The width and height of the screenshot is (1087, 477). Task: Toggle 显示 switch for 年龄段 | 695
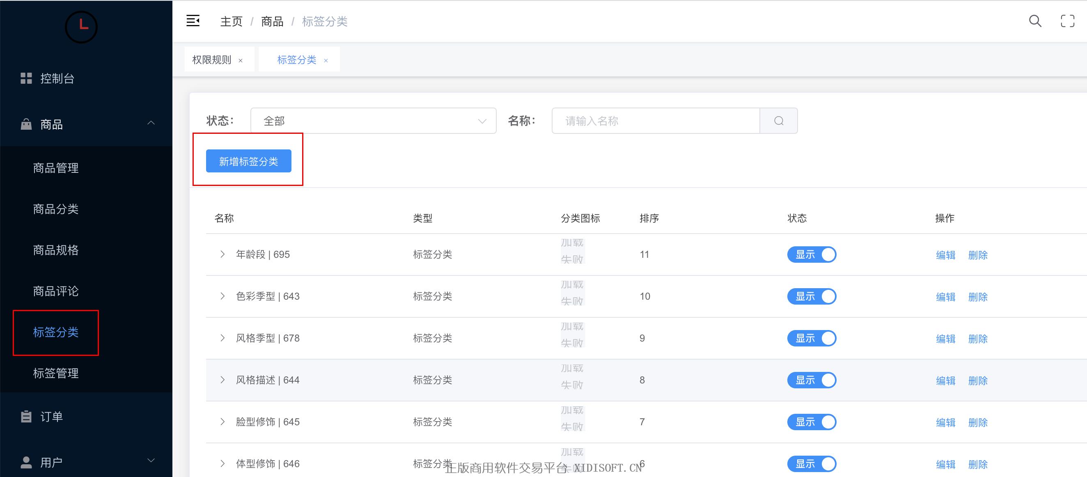click(x=812, y=255)
